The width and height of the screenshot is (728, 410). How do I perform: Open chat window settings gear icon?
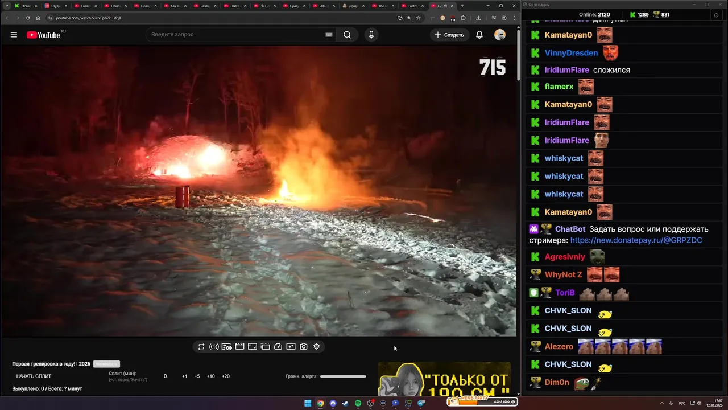click(717, 15)
